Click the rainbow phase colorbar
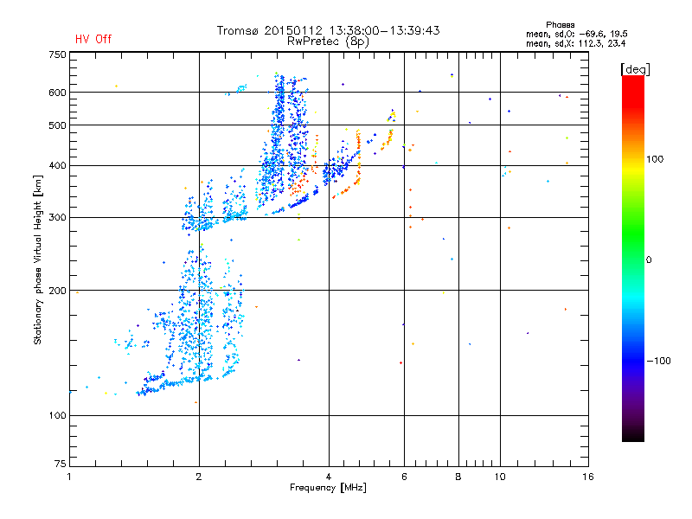Viewport: 692px width, 519px height. tap(633, 259)
